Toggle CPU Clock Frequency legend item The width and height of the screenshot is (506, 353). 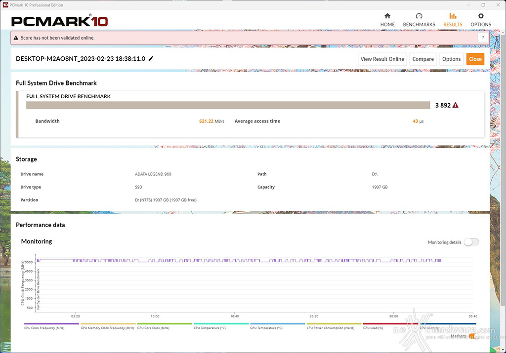click(51, 326)
